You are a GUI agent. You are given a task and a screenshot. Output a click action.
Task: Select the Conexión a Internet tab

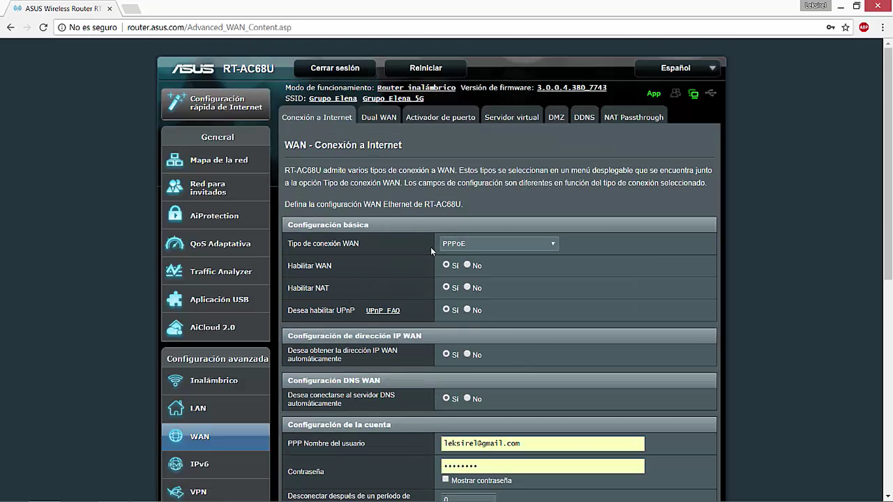click(x=317, y=117)
